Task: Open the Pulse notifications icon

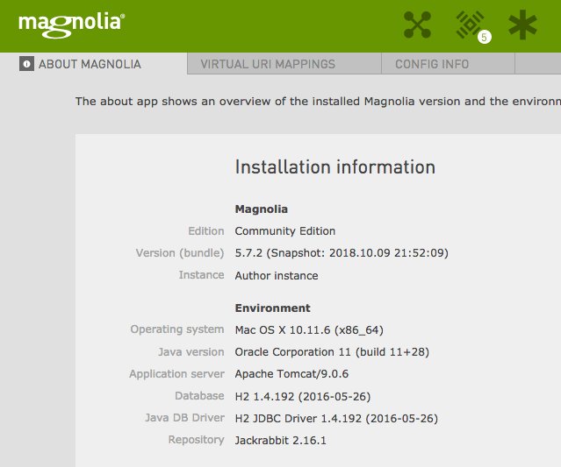Action: point(470,25)
